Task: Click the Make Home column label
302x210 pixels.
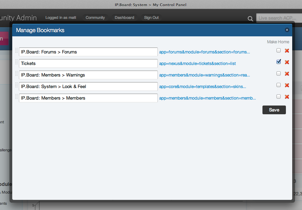Action: click(278, 42)
